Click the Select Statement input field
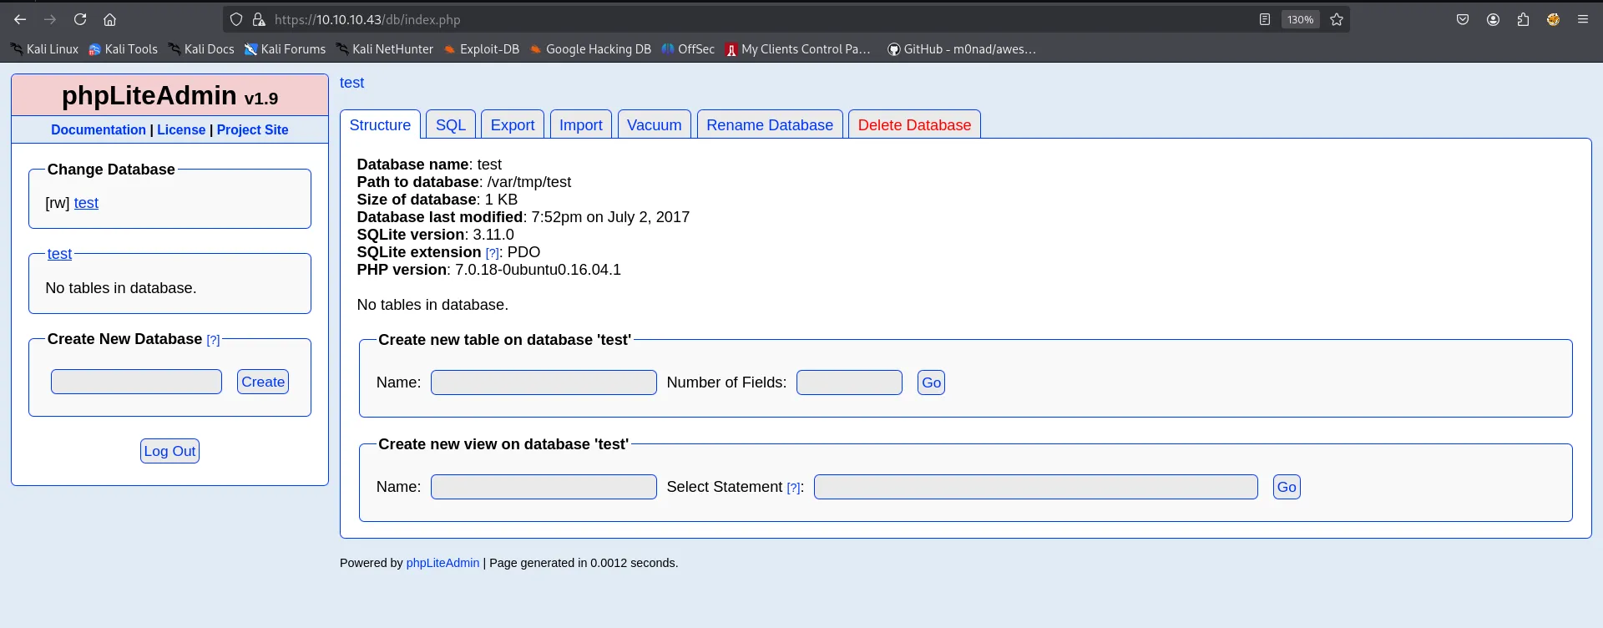Screen dimensions: 1603x628 (1036, 487)
